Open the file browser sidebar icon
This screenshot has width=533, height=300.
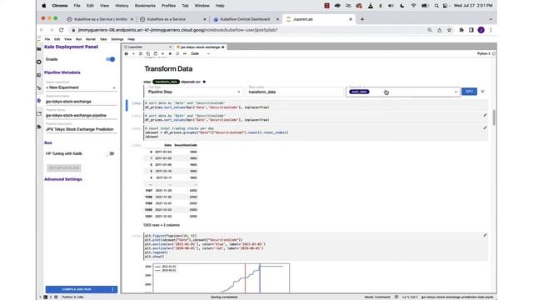click(x=39, y=49)
